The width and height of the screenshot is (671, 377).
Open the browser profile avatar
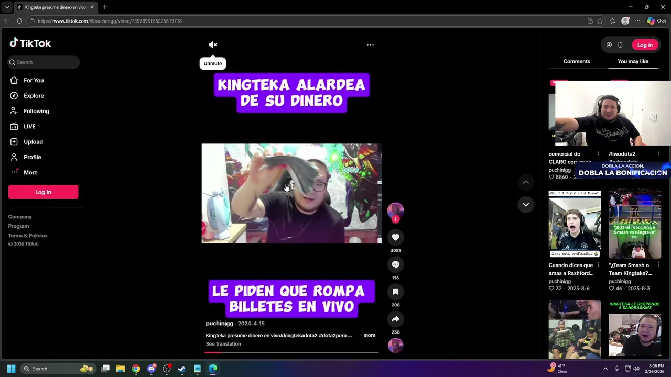tap(625, 21)
